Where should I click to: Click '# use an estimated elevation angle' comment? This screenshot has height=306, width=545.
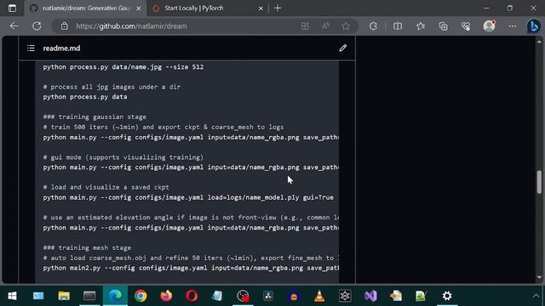[x=191, y=218]
